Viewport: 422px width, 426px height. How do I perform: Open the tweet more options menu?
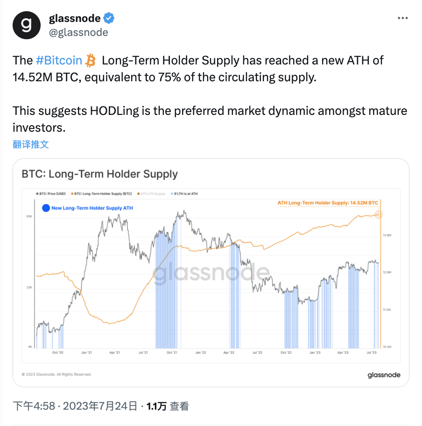[x=402, y=18]
